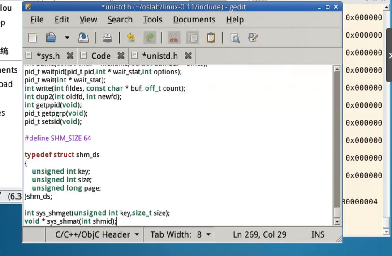The width and height of the screenshot is (392, 256).
Task: Click the Print icon
Action: (108, 38)
